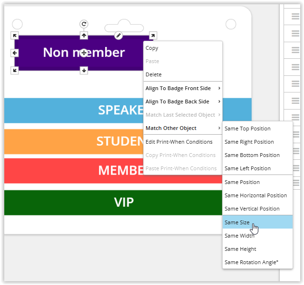Viewport: 304px width, 285px height.
Task: Click the move crosshair in the Non member box
Action: [x=84, y=53]
